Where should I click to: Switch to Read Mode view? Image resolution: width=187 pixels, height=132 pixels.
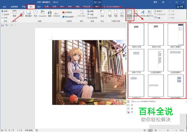[x=144, y=130]
